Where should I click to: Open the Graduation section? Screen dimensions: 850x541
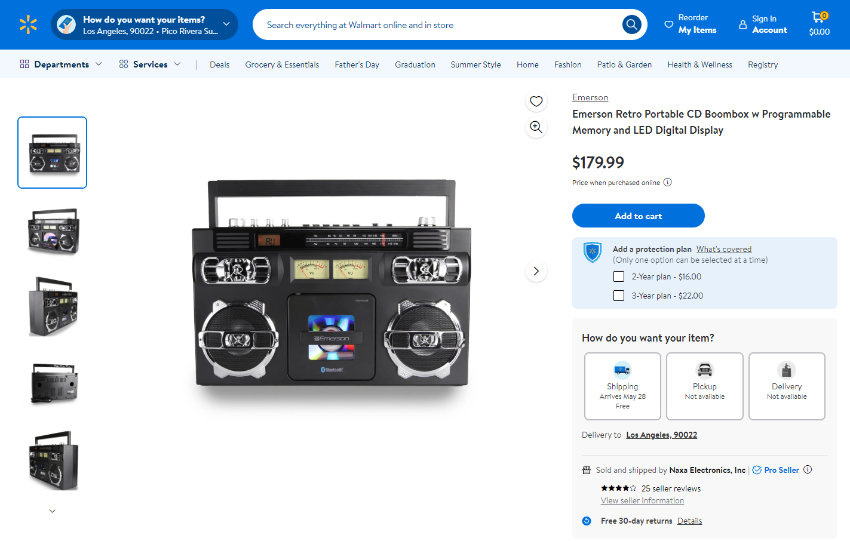(415, 64)
